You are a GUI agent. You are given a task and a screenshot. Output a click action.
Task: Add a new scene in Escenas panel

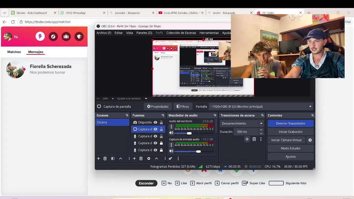(x=98, y=158)
